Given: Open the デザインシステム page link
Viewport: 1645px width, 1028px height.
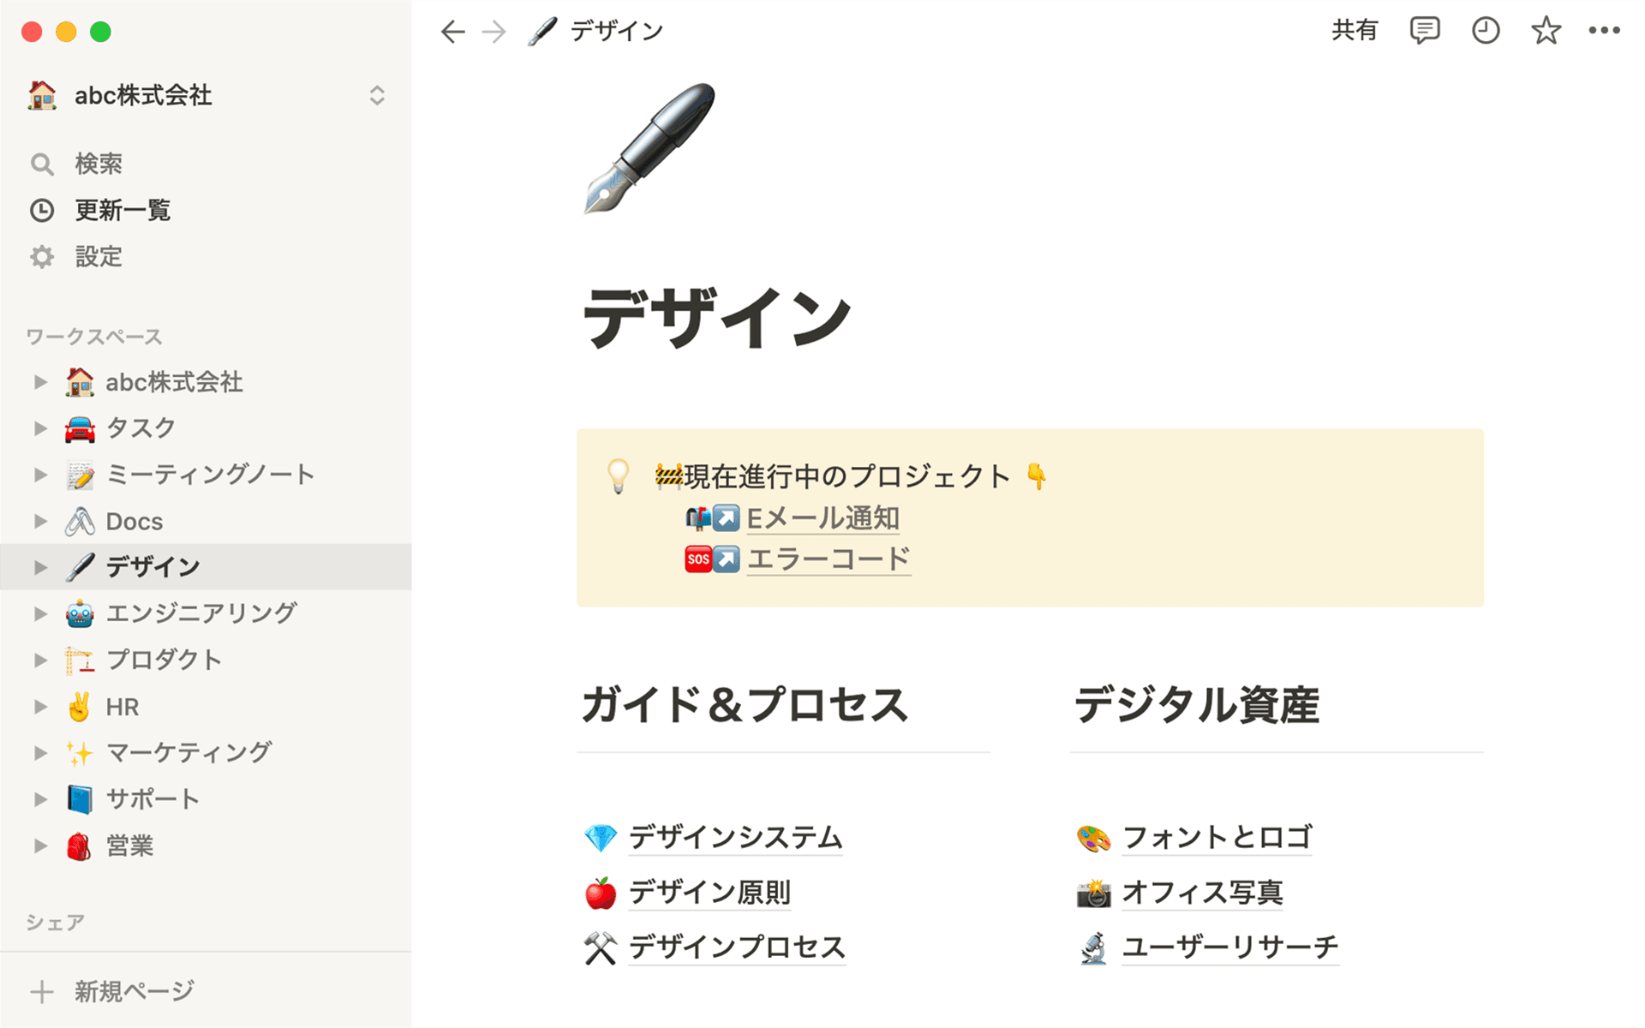Looking at the screenshot, I should (x=735, y=837).
